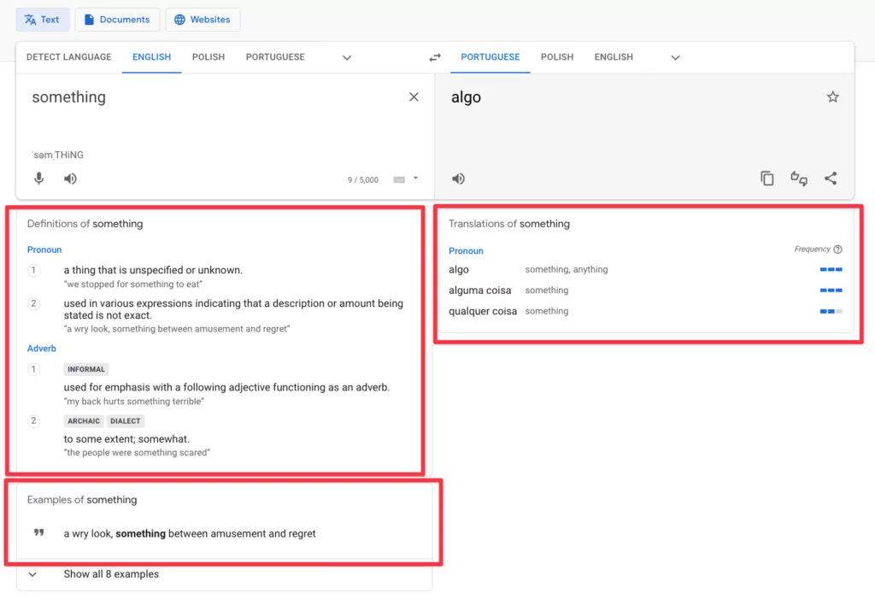Viewport: 875px width, 599px height.
Task: Click the phonetic transcription under source text
Action: pyautogui.click(x=58, y=156)
